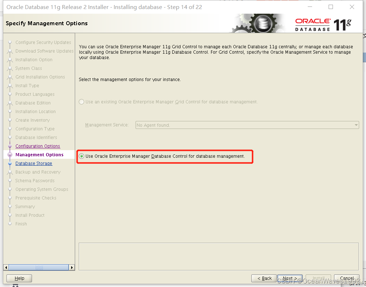Viewport: 366px width, 287px height.
Task: Select Management Options step in sidebar
Action: pos(40,155)
